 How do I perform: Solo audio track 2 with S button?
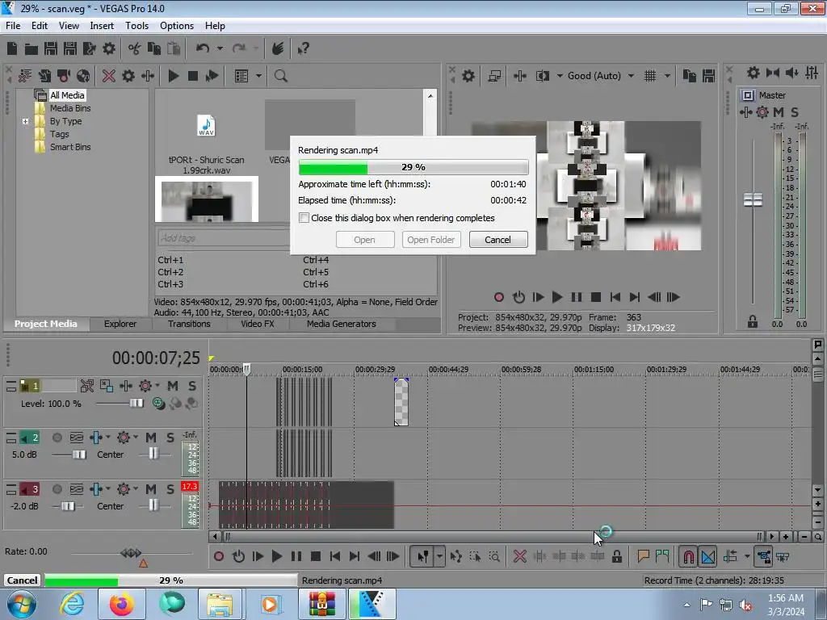click(x=170, y=438)
